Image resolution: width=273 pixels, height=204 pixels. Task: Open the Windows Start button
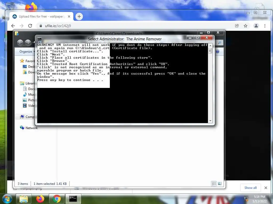coord(7,199)
